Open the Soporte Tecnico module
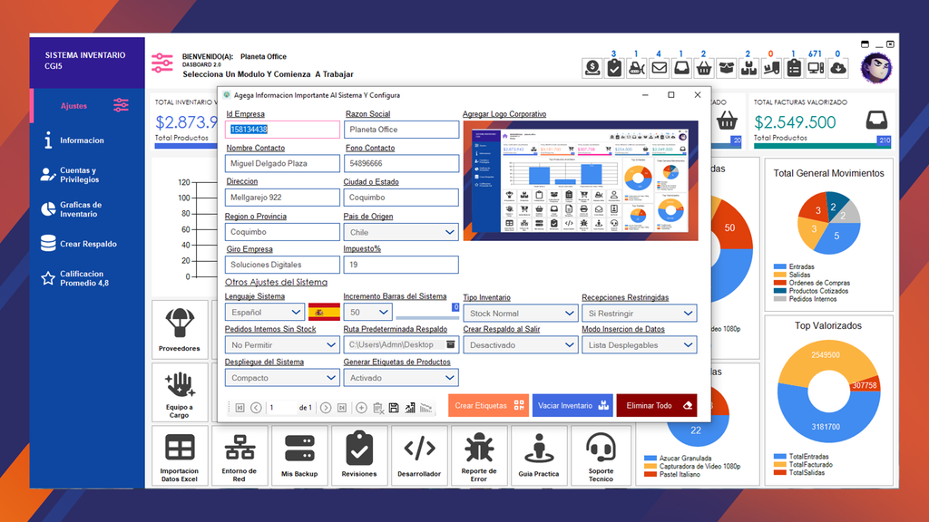 pos(601,456)
